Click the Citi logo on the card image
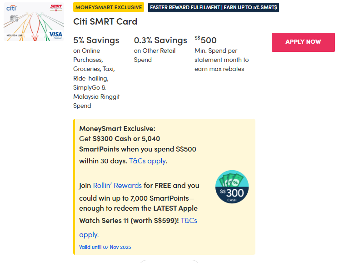 (11, 8)
